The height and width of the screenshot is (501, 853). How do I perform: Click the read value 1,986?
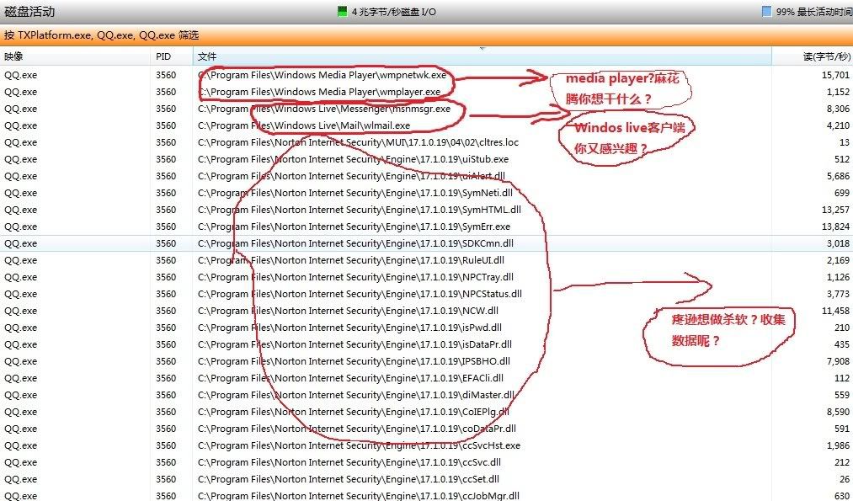pos(839,446)
